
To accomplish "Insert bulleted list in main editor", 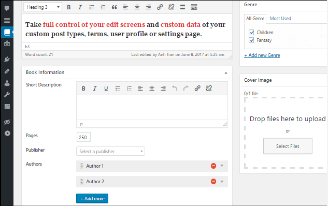I will (x=91, y=7).
